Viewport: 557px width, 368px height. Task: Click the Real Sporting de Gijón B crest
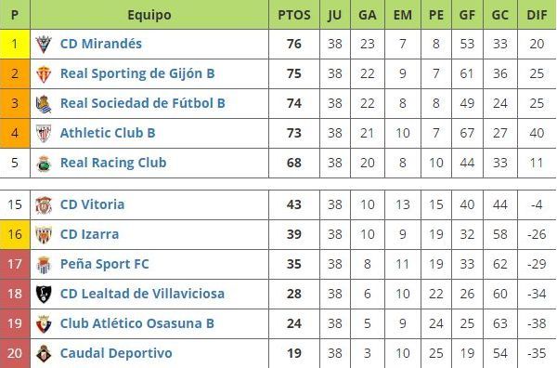point(44,74)
